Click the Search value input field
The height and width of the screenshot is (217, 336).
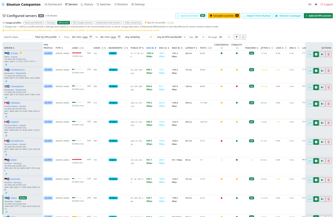click(17, 37)
